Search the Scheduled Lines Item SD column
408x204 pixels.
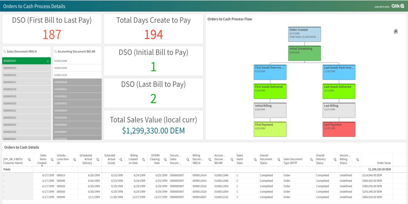click(x=74, y=159)
